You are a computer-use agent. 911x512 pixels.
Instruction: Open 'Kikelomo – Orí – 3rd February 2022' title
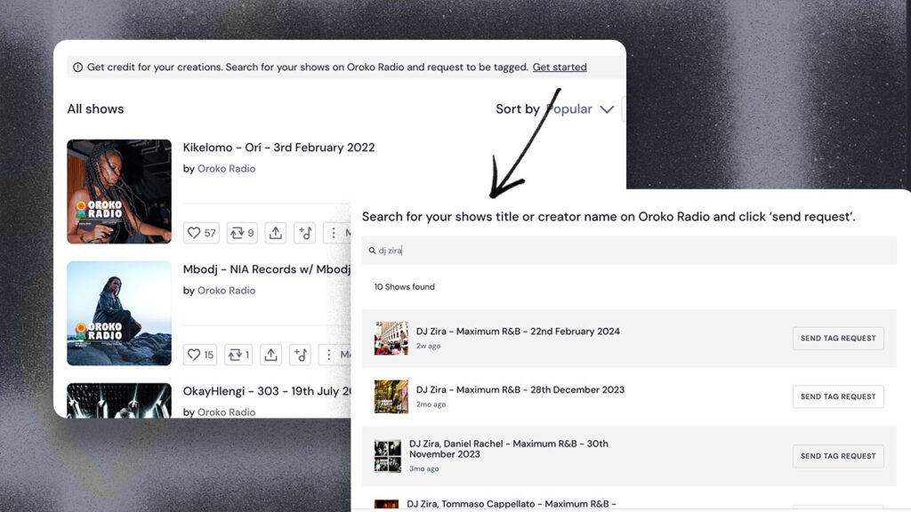click(278, 148)
